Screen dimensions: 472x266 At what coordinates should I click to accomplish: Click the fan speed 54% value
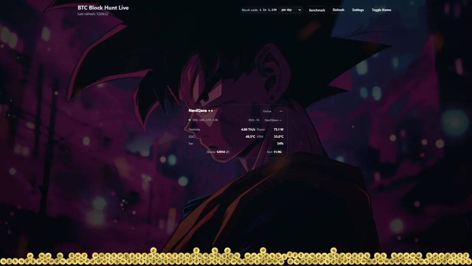(280, 144)
